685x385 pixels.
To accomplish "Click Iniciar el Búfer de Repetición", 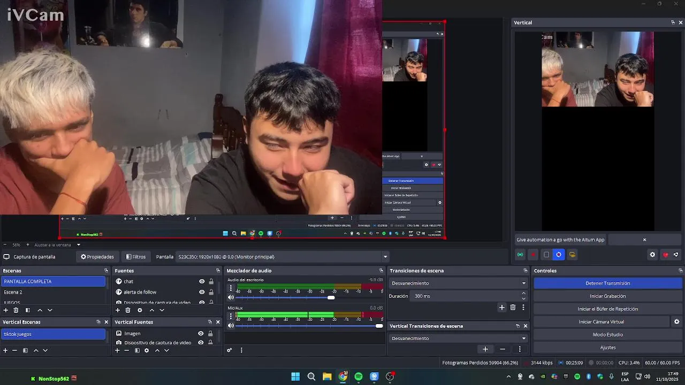I will (608, 309).
